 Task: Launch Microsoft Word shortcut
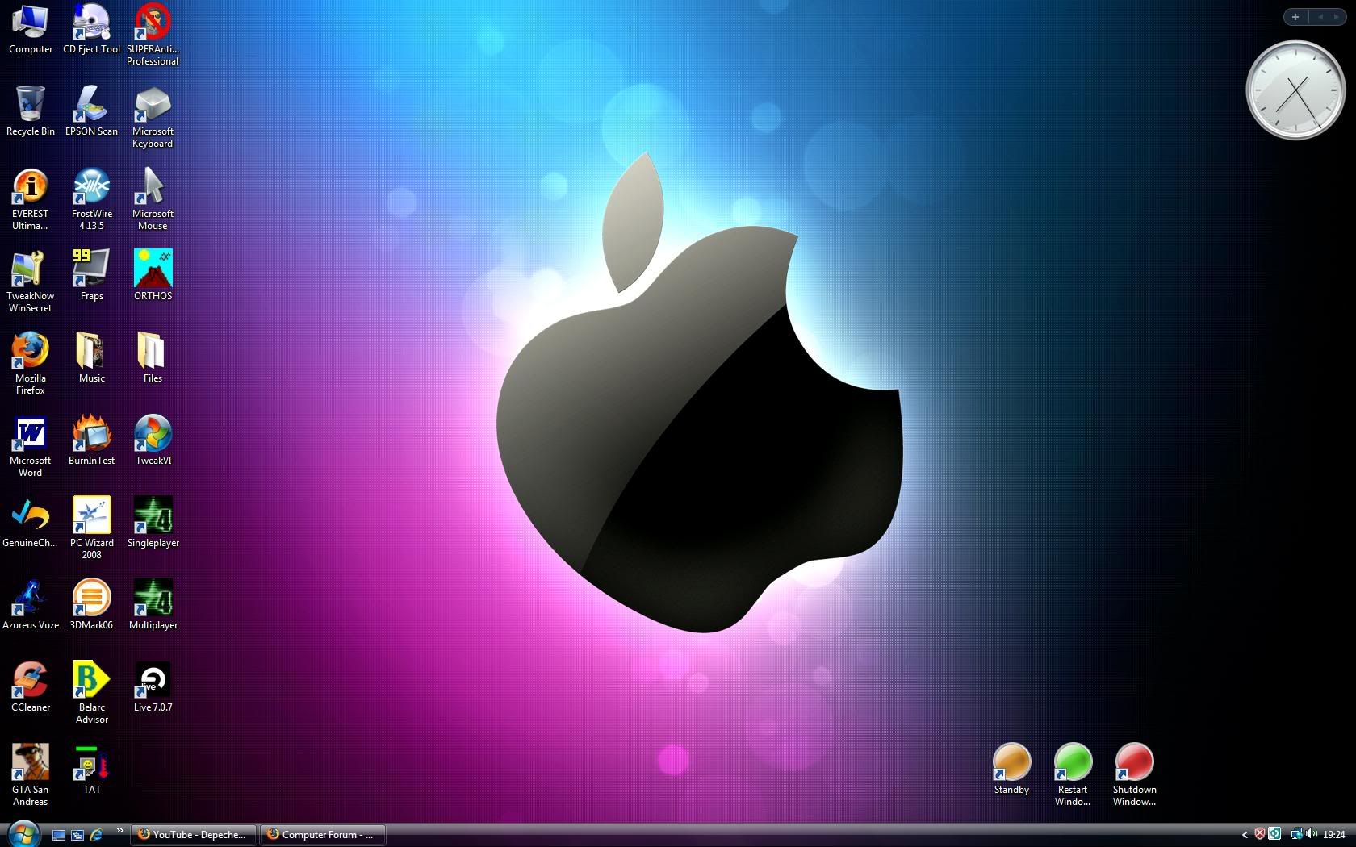tap(31, 446)
